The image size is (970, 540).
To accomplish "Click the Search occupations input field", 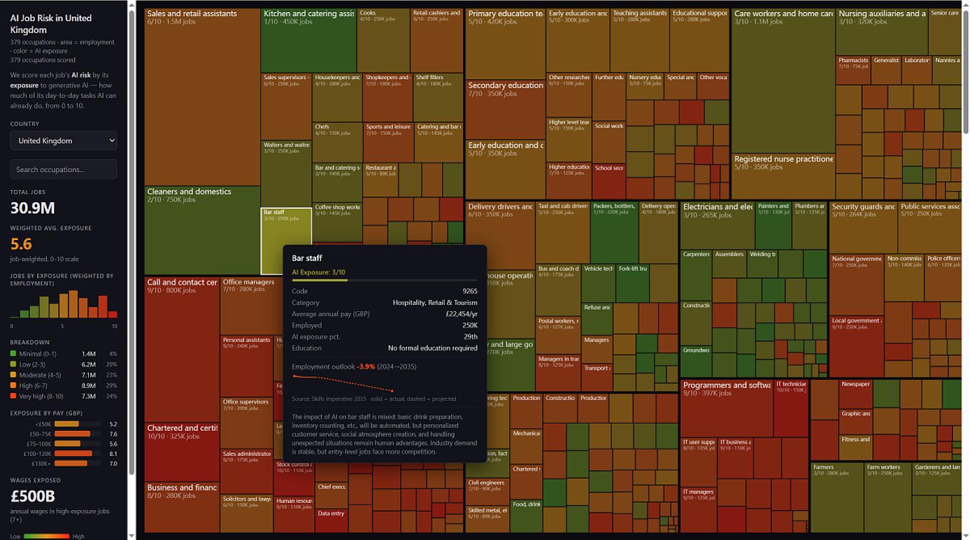I will (63, 169).
